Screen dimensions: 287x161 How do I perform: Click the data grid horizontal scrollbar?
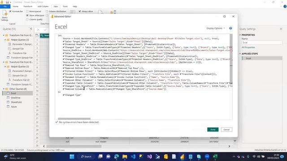74,146
